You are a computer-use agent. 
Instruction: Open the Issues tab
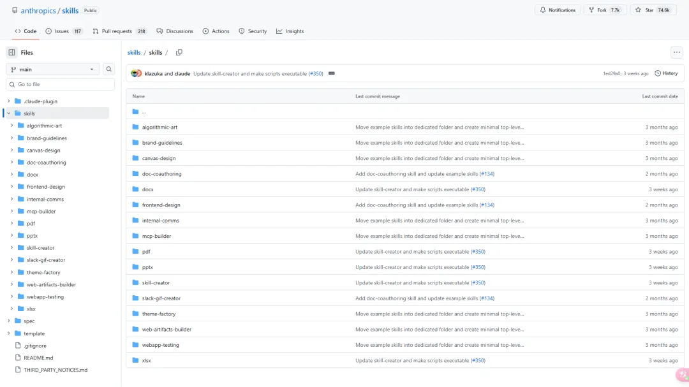(64, 31)
